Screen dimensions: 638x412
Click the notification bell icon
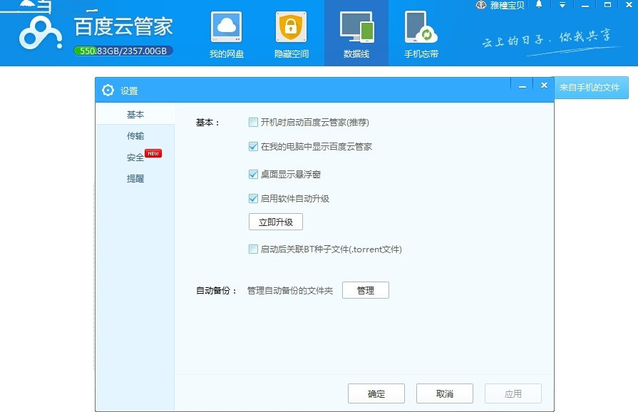click(539, 5)
